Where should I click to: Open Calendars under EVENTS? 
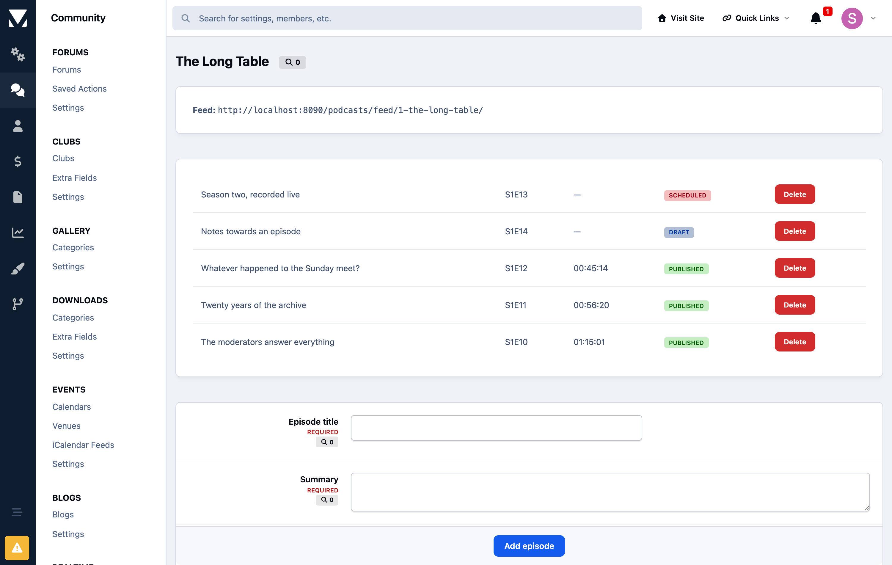pyautogui.click(x=71, y=407)
